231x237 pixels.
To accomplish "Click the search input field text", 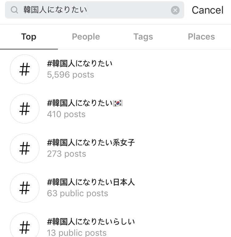I will coord(55,10).
